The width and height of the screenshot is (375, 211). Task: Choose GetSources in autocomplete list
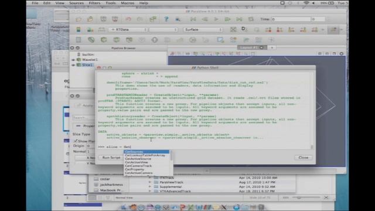pyautogui.click(x=146, y=152)
